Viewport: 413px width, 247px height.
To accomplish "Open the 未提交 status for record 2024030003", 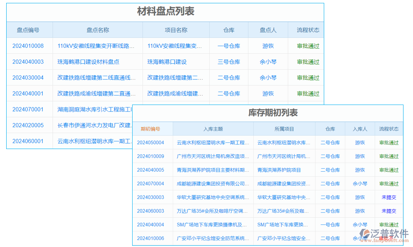I will point(389,197).
